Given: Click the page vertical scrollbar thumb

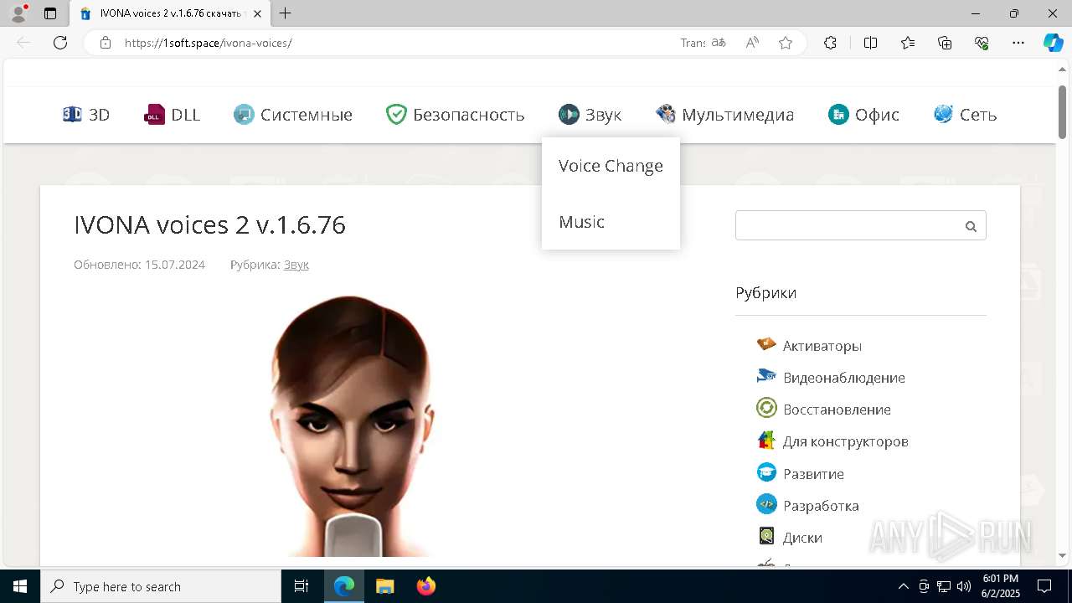Looking at the screenshot, I should [1062, 111].
